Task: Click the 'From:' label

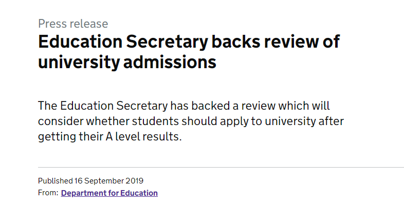Action: [x=48, y=193]
